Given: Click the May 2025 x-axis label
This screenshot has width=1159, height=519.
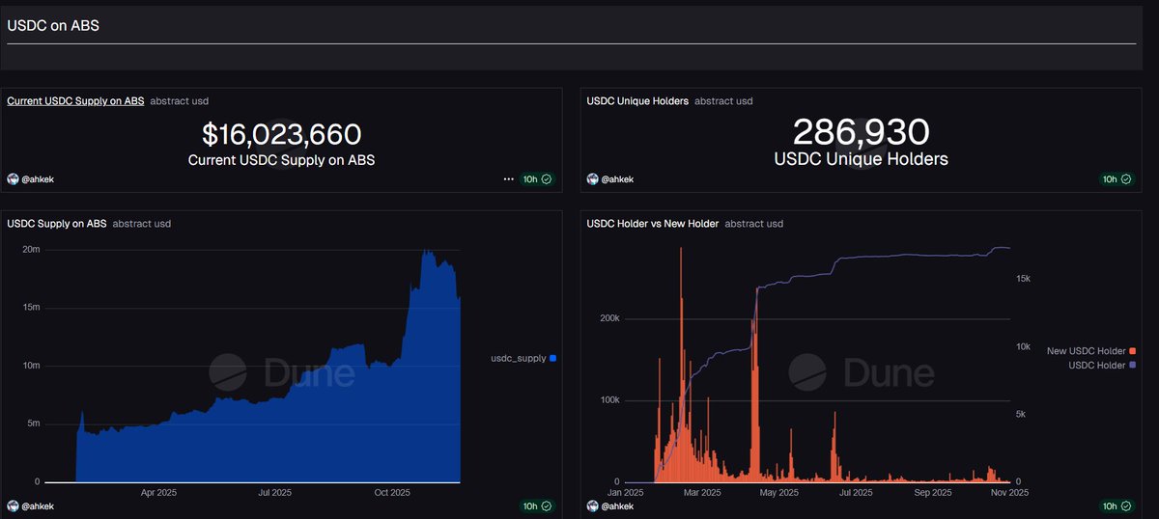Looking at the screenshot, I should point(779,492).
